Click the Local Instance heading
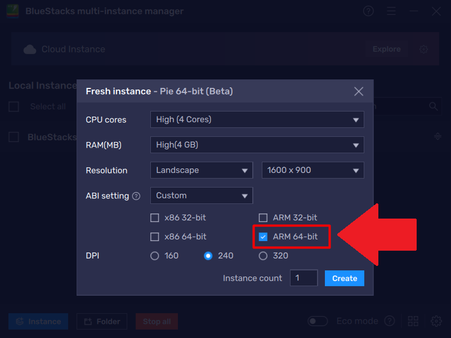 43,86
